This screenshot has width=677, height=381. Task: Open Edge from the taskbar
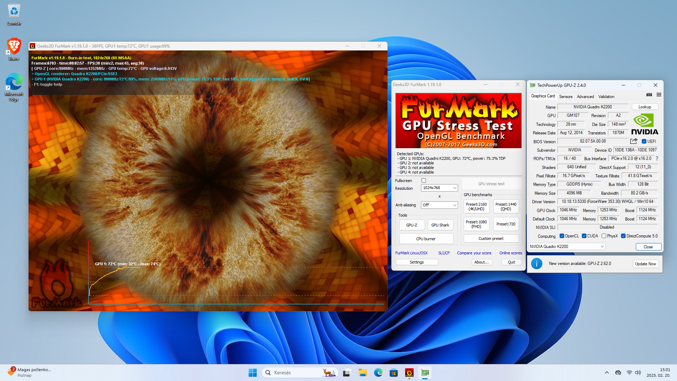[378, 373]
